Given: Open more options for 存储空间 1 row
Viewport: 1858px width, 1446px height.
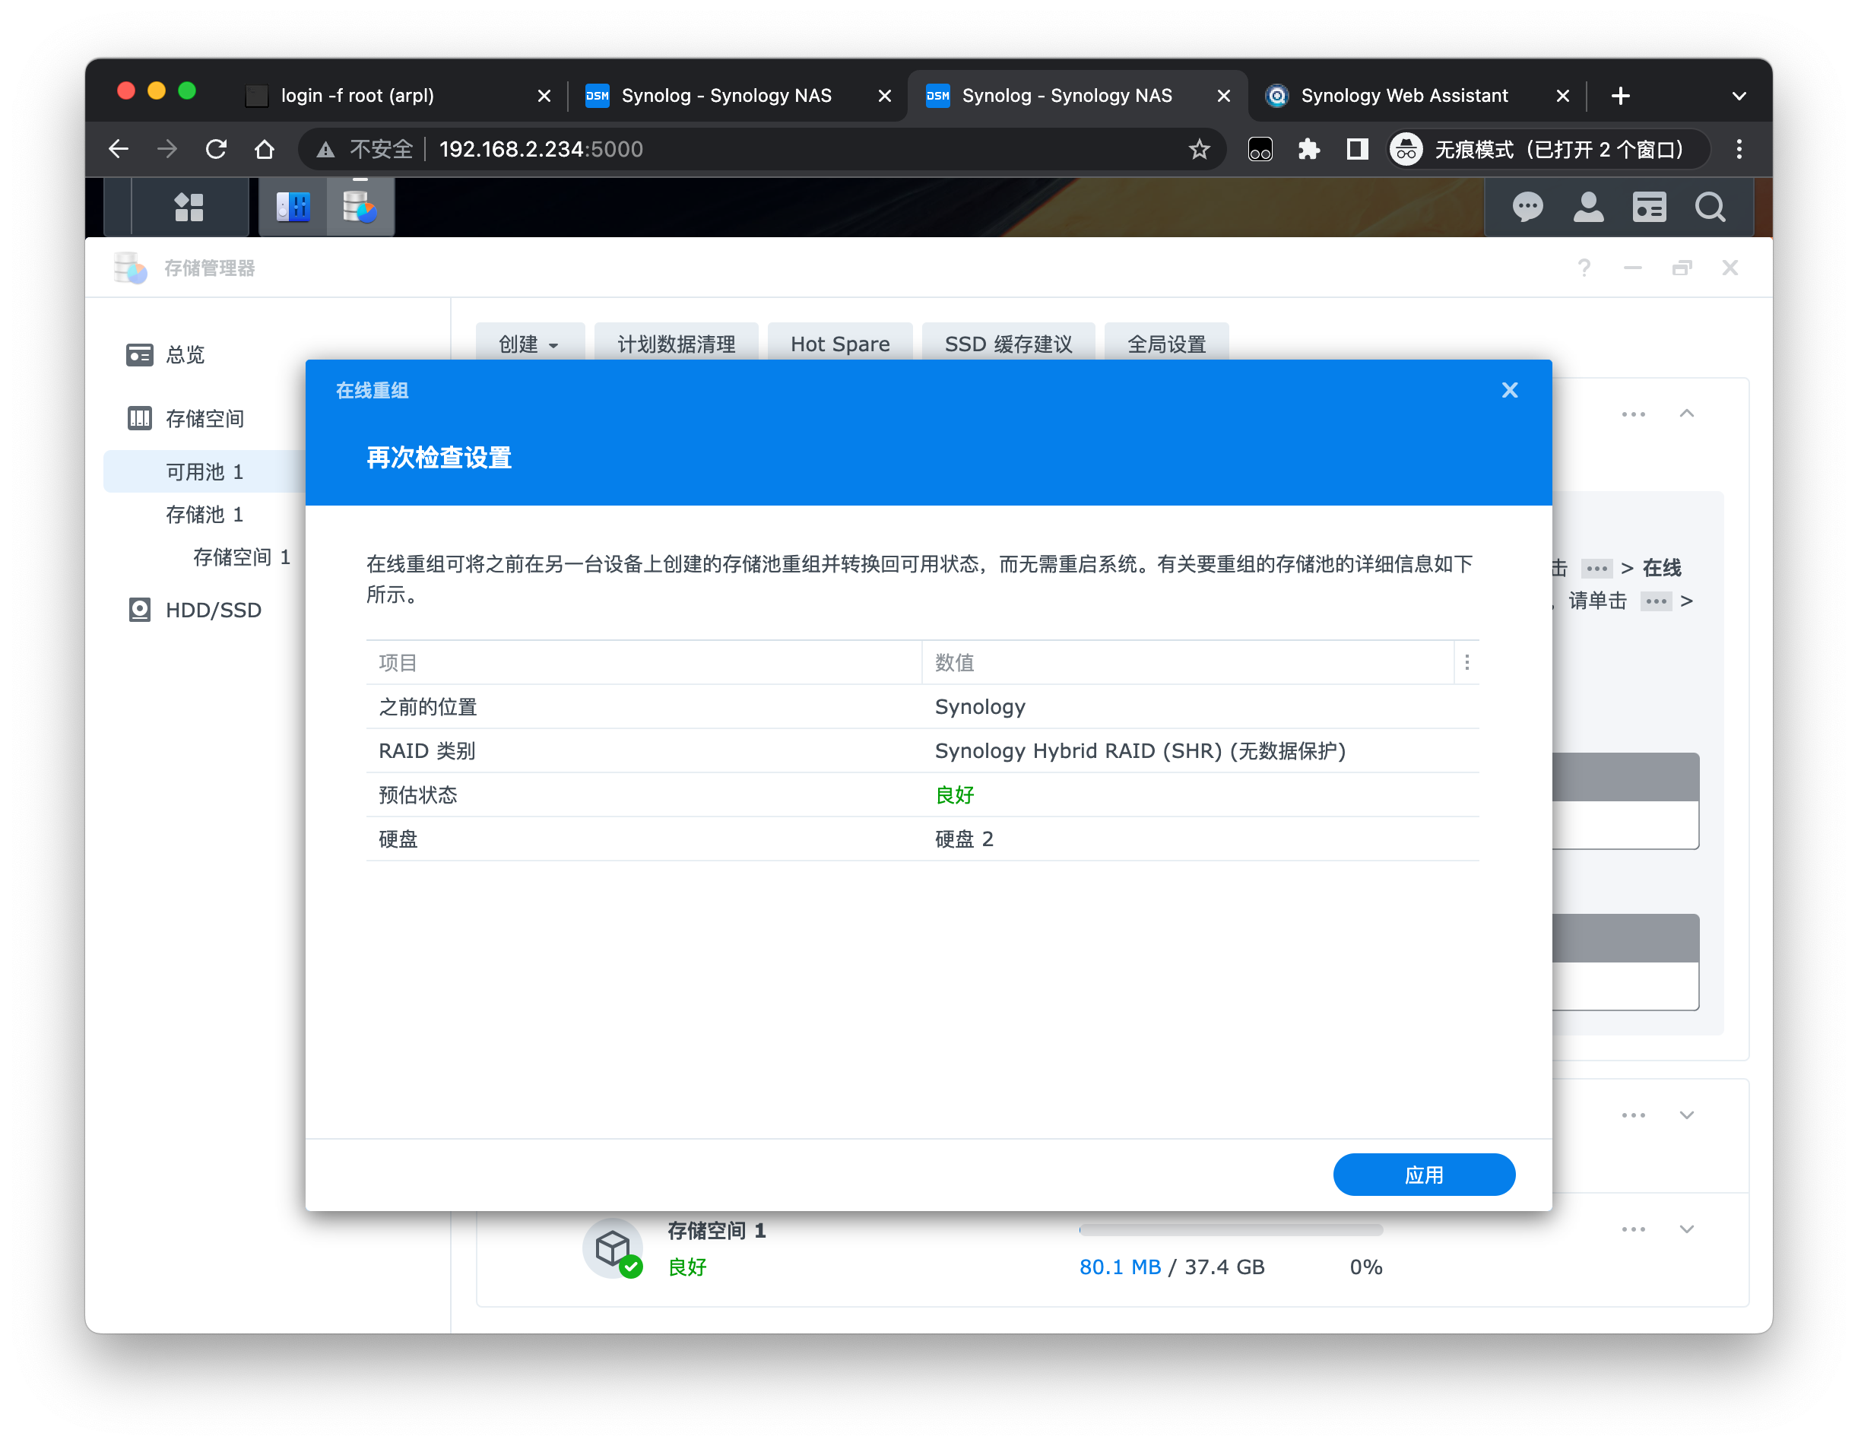Looking at the screenshot, I should coord(1632,1229).
